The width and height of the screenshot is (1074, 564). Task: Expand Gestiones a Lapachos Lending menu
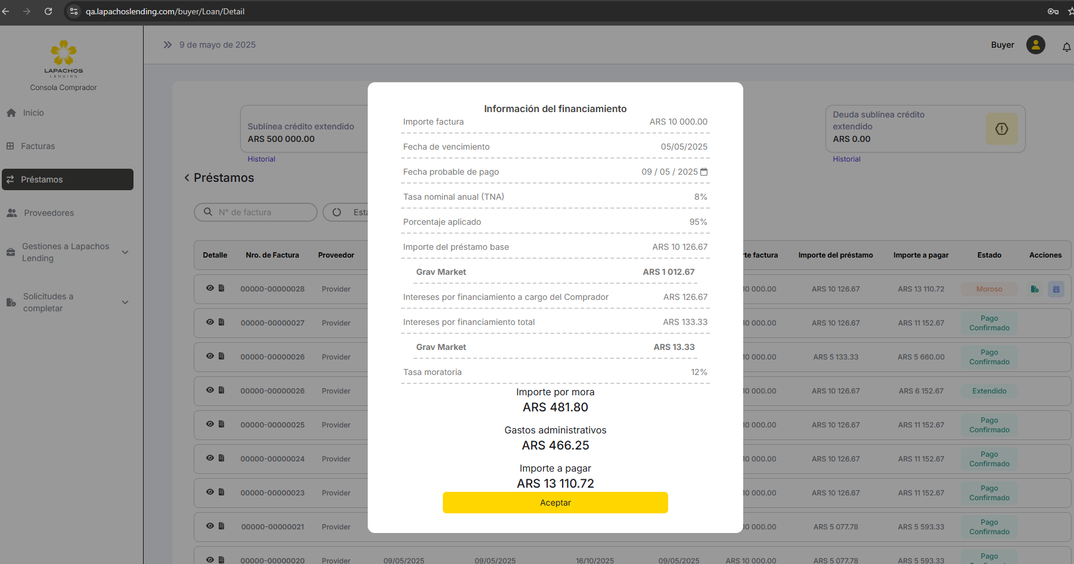click(x=125, y=252)
